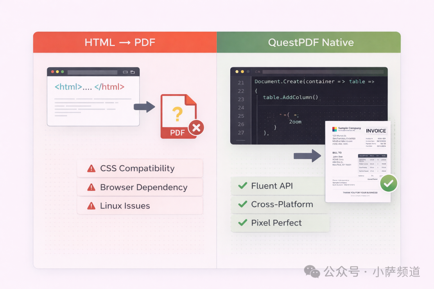
Task: Click the green circular check badge on the invoice
Action: coord(389,183)
